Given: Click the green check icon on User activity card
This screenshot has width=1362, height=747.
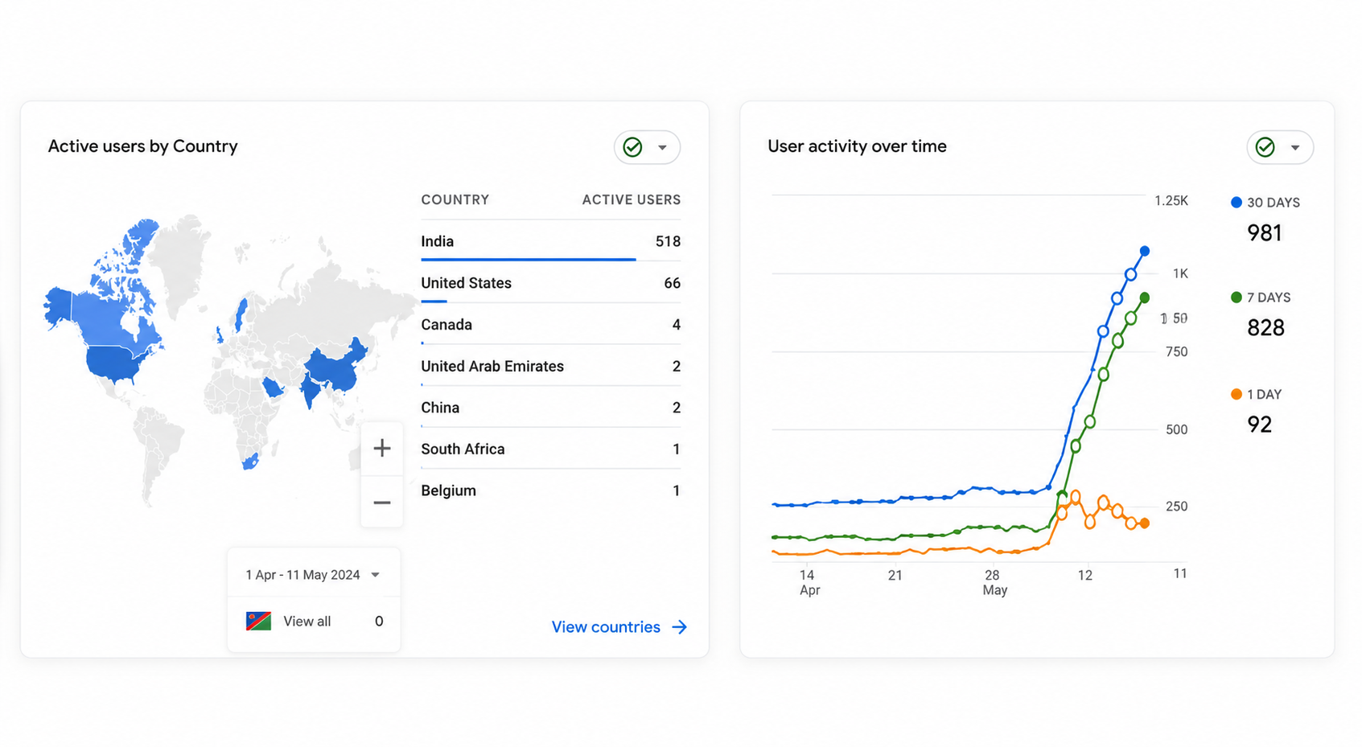Looking at the screenshot, I should coord(1265,147).
